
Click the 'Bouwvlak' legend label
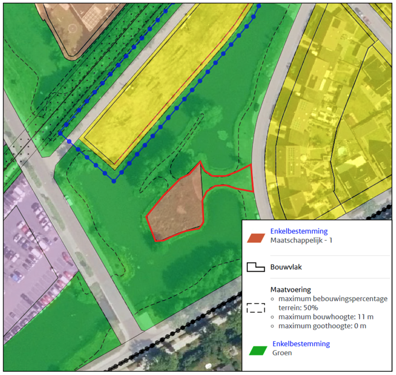pyautogui.click(x=286, y=267)
